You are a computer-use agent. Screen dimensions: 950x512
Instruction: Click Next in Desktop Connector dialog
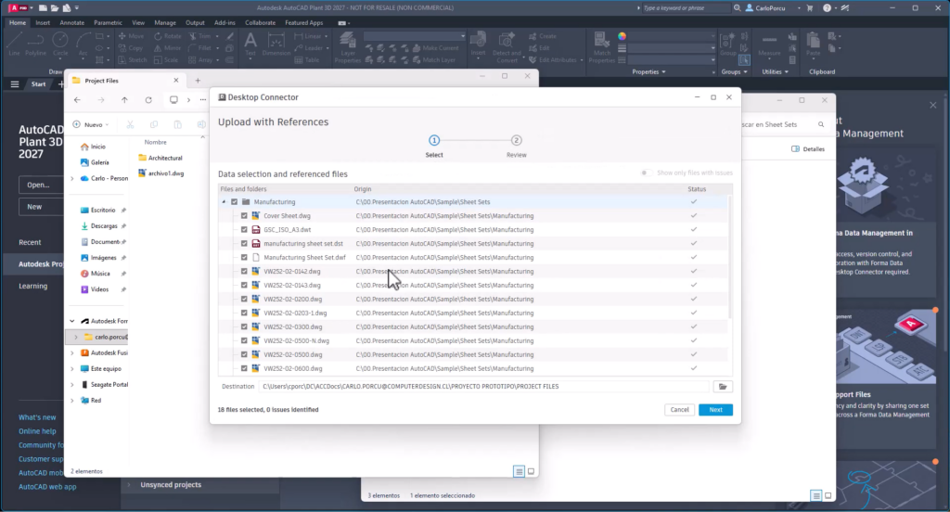click(715, 410)
